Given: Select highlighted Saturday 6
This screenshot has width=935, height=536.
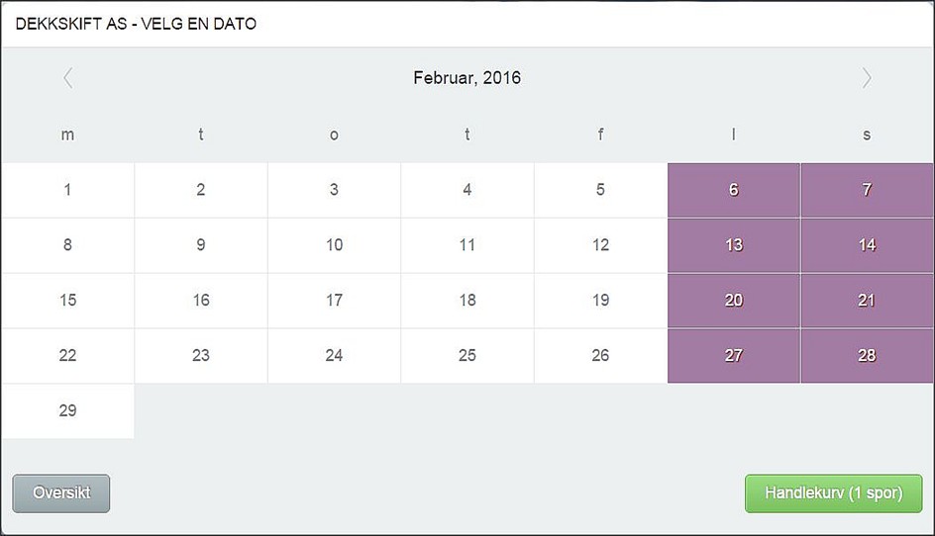Looking at the screenshot, I should pyautogui.click(x=734, y=190).
